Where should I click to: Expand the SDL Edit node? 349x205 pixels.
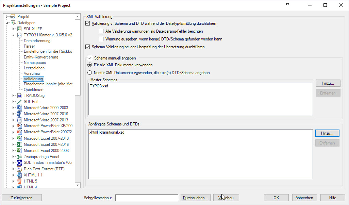click(x=13, y=102)
